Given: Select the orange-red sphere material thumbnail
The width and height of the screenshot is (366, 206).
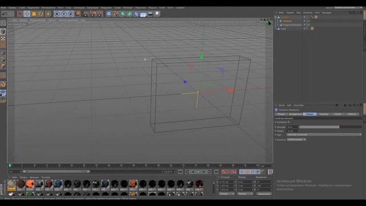Looking at the screenshot, I should tap(30, 184).
